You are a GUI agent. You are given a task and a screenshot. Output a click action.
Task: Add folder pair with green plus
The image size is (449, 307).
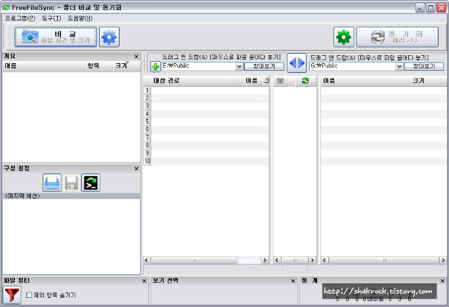click(x=156, y=67)
